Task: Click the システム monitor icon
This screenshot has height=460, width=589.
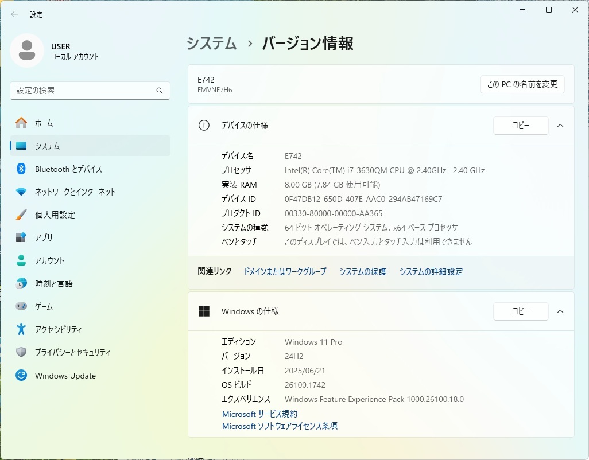Action: 21,146
